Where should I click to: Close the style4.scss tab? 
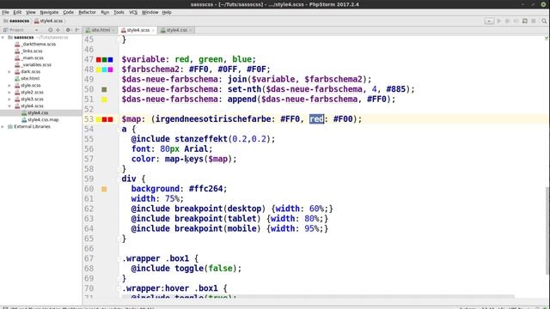[153, 31]
